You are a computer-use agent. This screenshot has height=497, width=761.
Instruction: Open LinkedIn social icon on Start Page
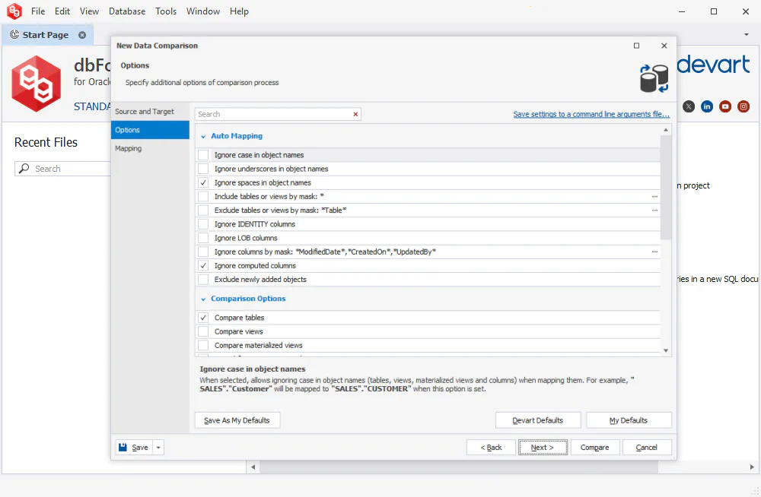pos(707,106)
